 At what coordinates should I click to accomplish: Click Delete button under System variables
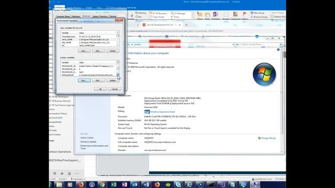113,80
